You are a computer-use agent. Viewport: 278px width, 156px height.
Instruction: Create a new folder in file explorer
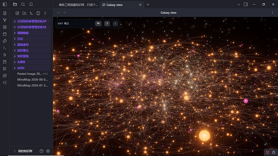tap(24, 13)
